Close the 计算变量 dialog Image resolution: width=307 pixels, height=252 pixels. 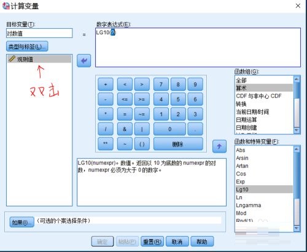[298, 6]
